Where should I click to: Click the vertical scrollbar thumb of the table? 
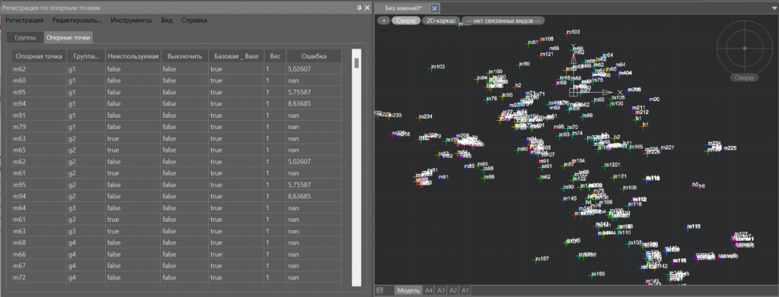click(356, 63)
